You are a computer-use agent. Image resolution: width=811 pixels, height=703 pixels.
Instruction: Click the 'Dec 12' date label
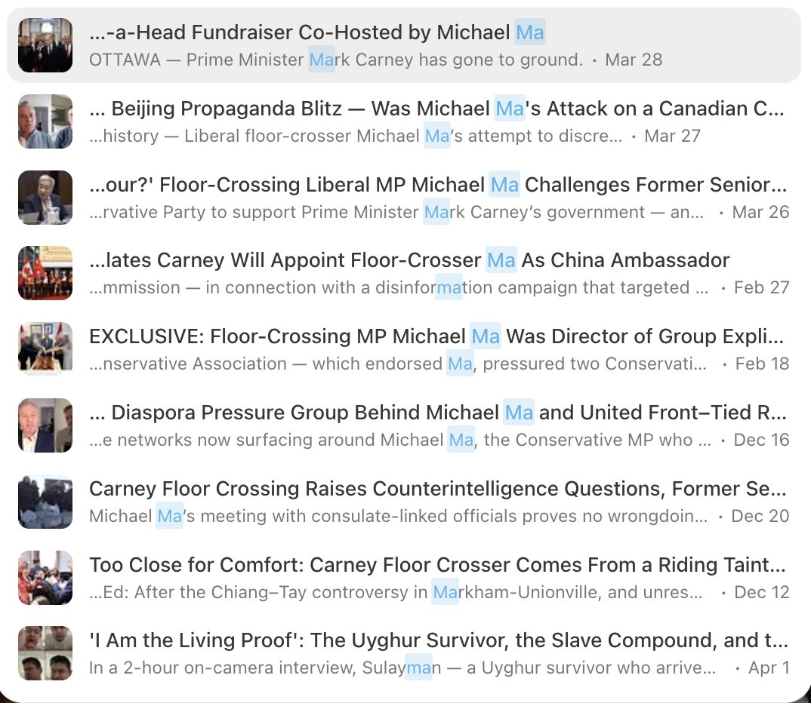[x=762, y=592]
